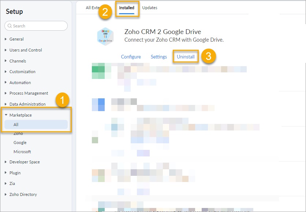This screenshot has width=306, height=212.
Task: Open the Data Administration category
Action: 27,104
